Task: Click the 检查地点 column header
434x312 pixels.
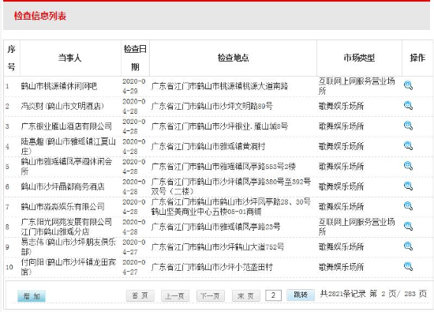Action: (x=233, y=58)
